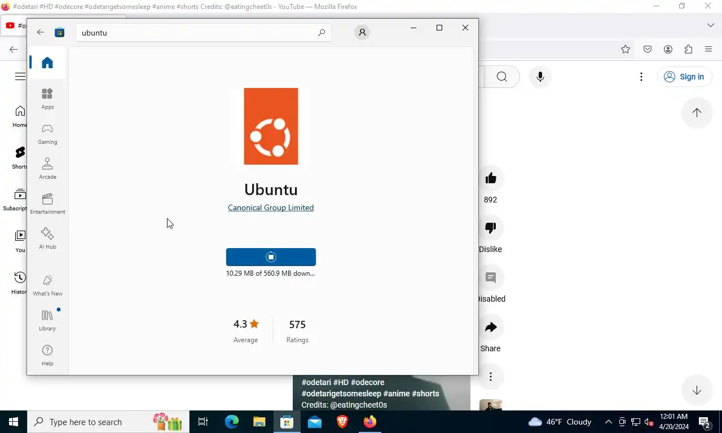Click the Ubuntu app logo image

click(x=271, y=126)
